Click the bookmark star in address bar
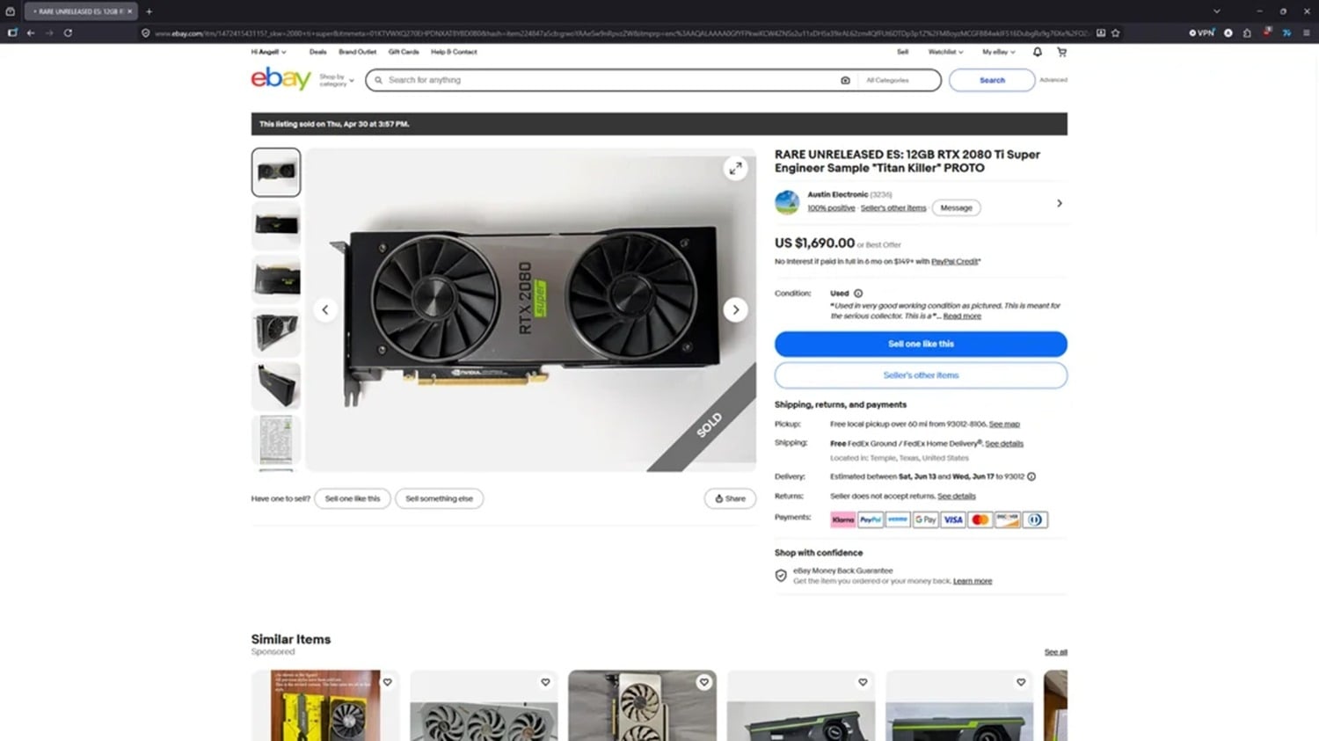This screenshot has height=741, width=1319. tap(1116, 33)
